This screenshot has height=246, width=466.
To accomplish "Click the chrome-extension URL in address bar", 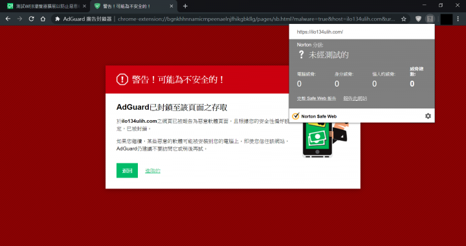I will [x=256, y=19].
